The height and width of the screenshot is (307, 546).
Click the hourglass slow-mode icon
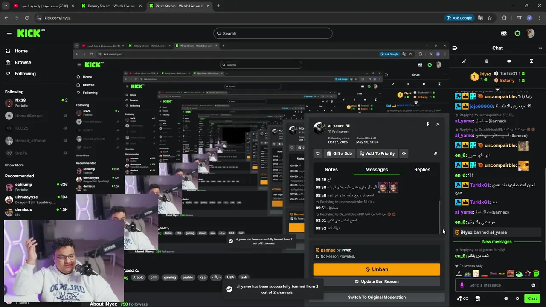tap(531, 61)
